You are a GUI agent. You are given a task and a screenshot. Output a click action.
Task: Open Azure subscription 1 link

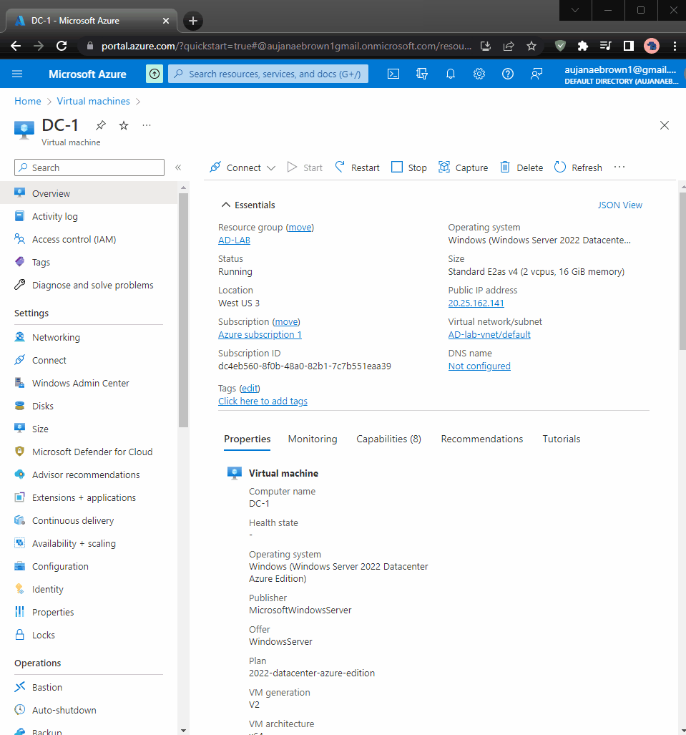pyautogui.click(x=260, y=335)
